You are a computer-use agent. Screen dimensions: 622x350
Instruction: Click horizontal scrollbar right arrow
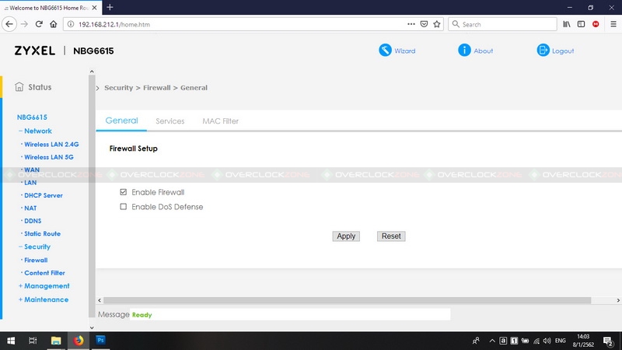point(618,300)
